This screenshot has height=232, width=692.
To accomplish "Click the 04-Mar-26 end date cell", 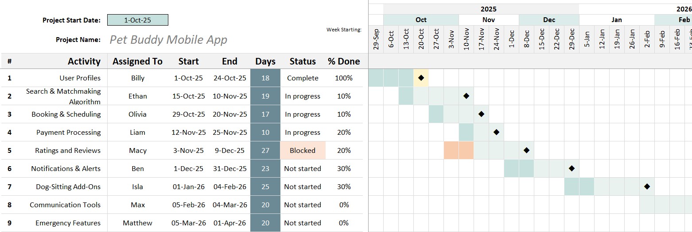I will [x=229, y=205].
